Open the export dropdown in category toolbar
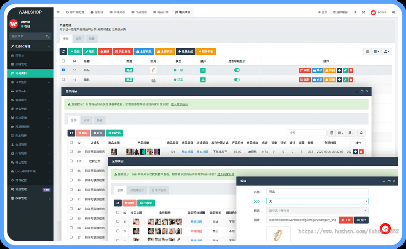 [x=386, y=51]
